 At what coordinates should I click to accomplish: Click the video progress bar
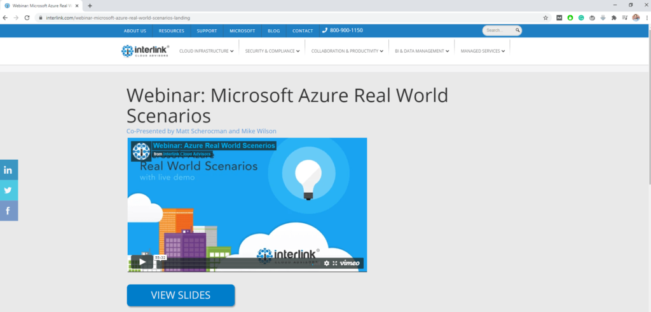(x=242, y=263)
